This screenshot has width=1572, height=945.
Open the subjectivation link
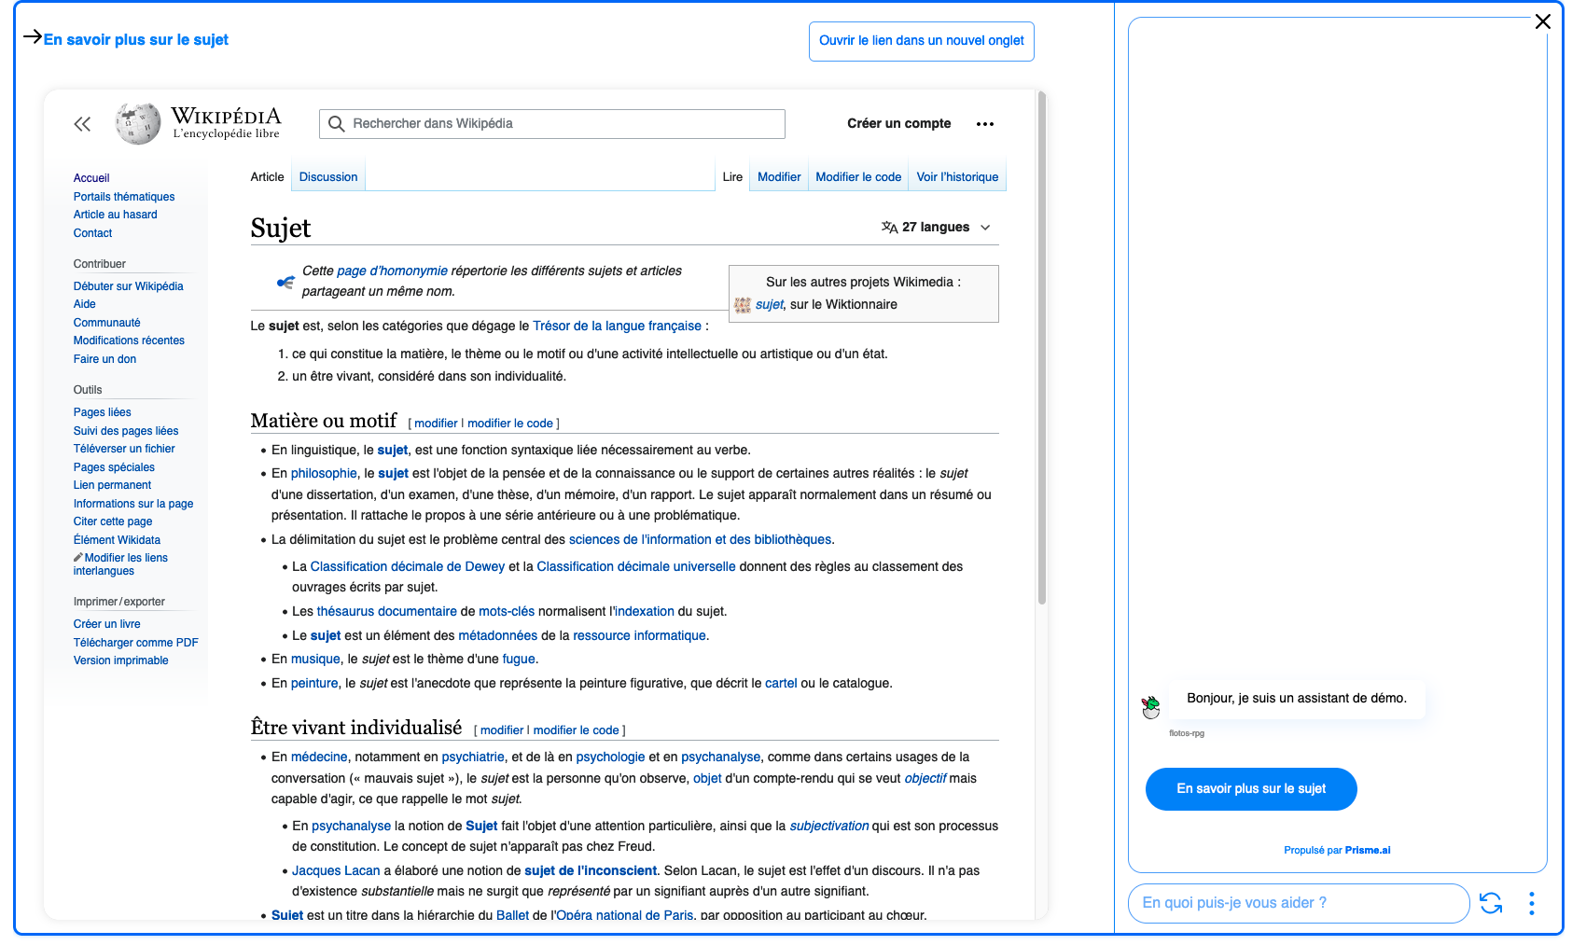click(829, 826)
